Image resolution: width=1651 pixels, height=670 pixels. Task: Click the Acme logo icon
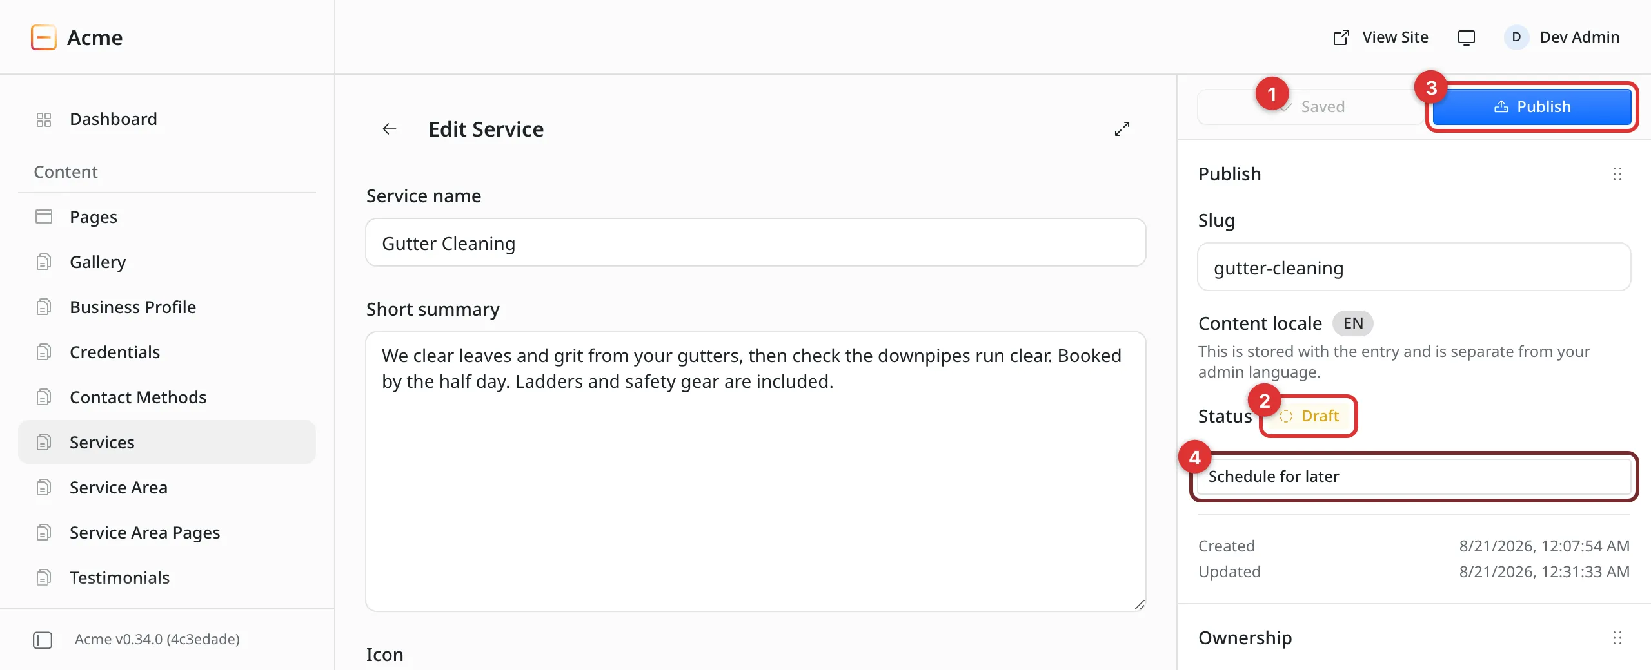coord(44,37)
